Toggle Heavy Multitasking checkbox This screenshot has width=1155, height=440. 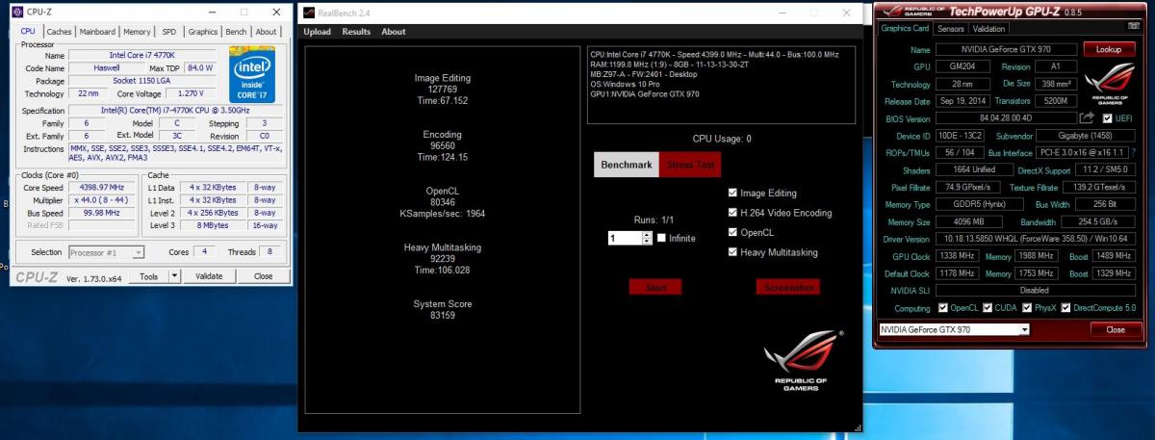732,252
